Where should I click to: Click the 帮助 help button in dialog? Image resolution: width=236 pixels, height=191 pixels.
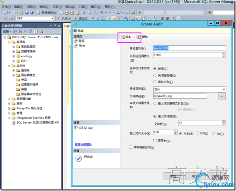tap(143, 37)
